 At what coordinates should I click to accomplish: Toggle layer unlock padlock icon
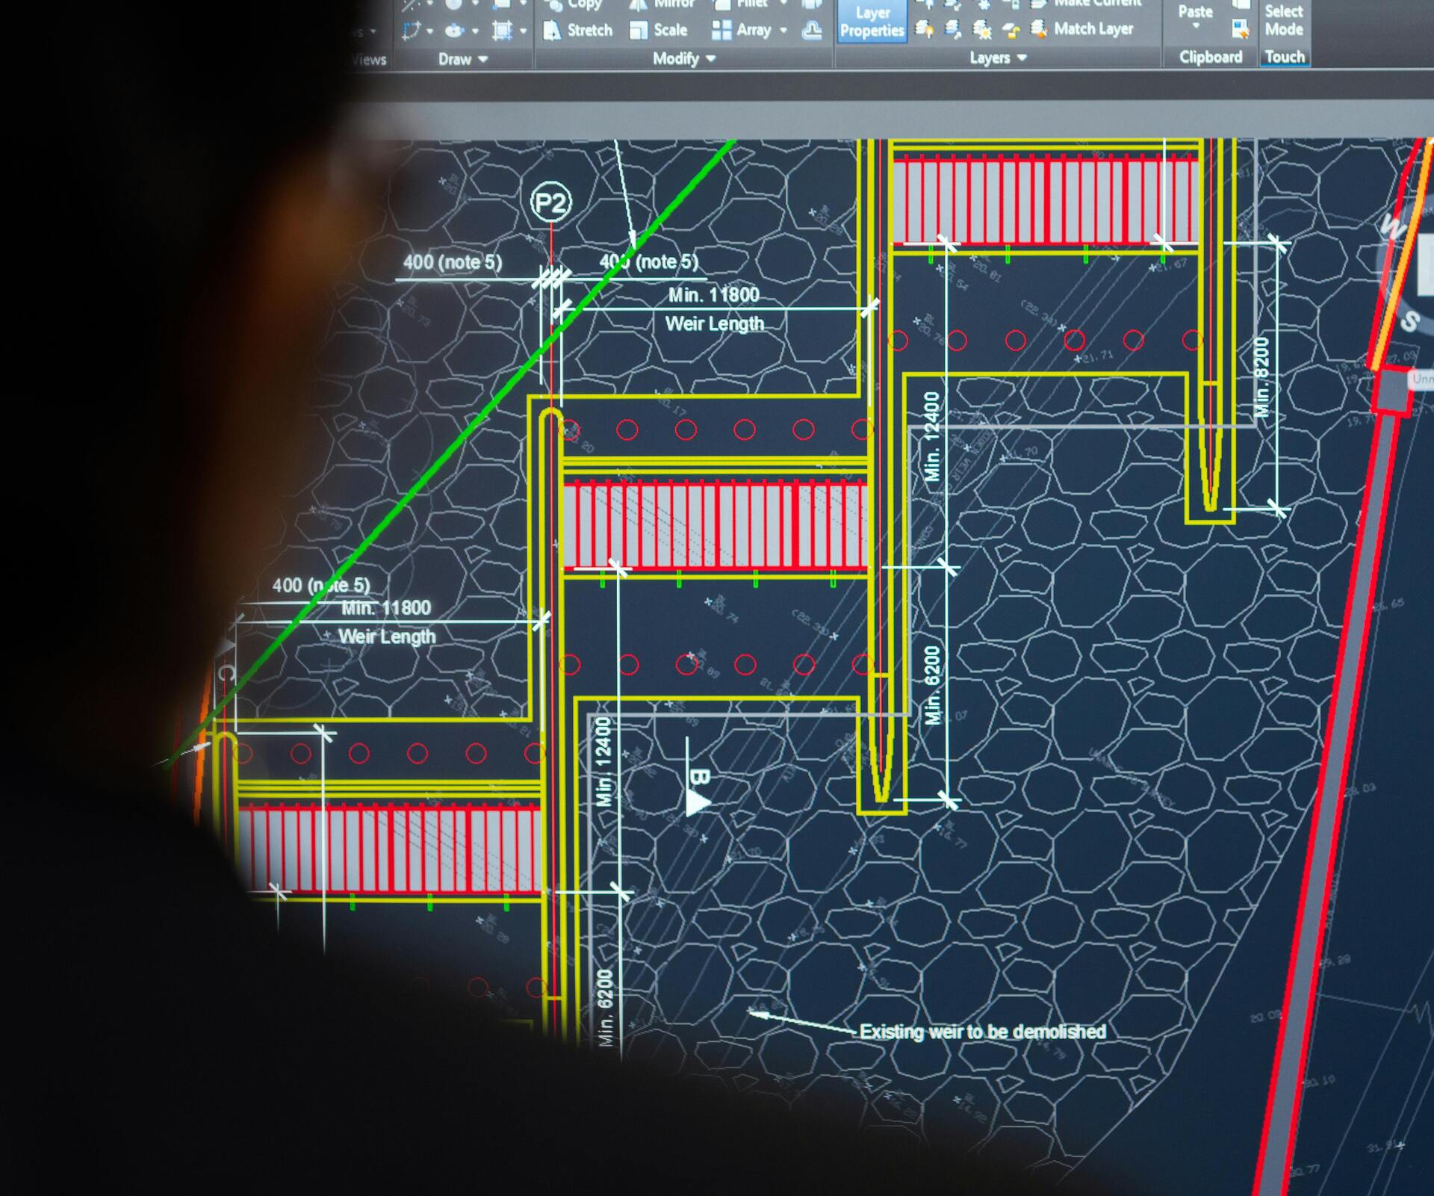point(1011,30)
